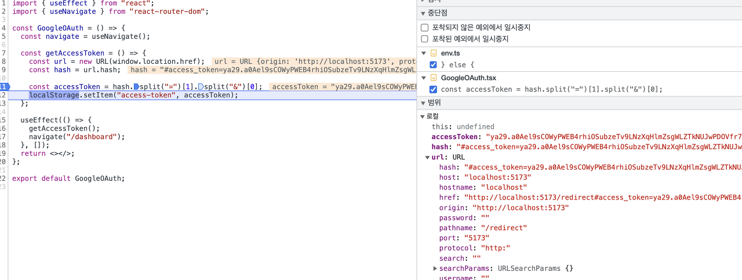Click line number 12 in the gutter

(3, 95)
